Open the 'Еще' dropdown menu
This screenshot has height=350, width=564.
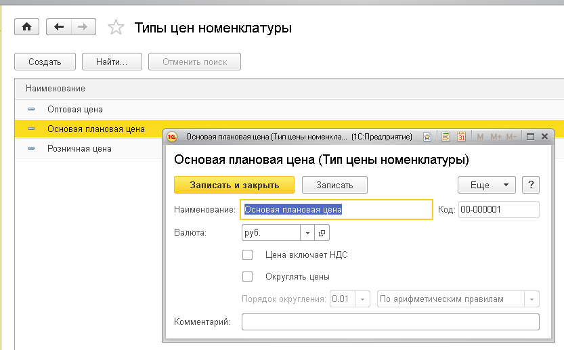point(486,185)
